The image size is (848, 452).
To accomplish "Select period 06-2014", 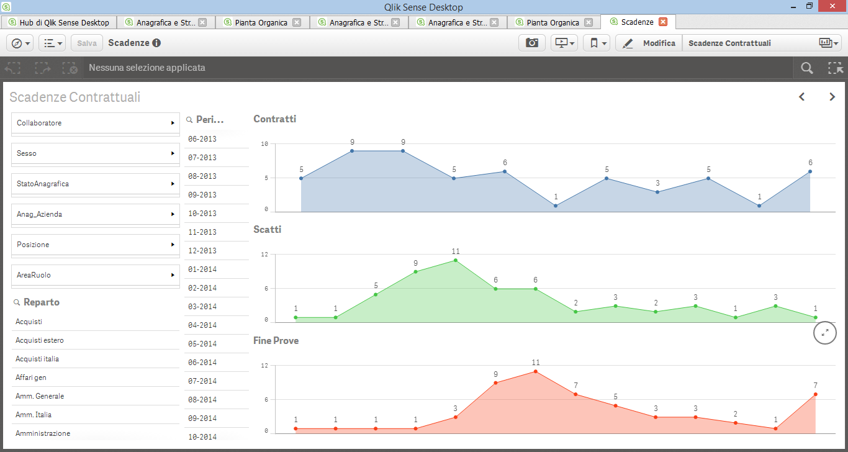I will click(216, 363).
